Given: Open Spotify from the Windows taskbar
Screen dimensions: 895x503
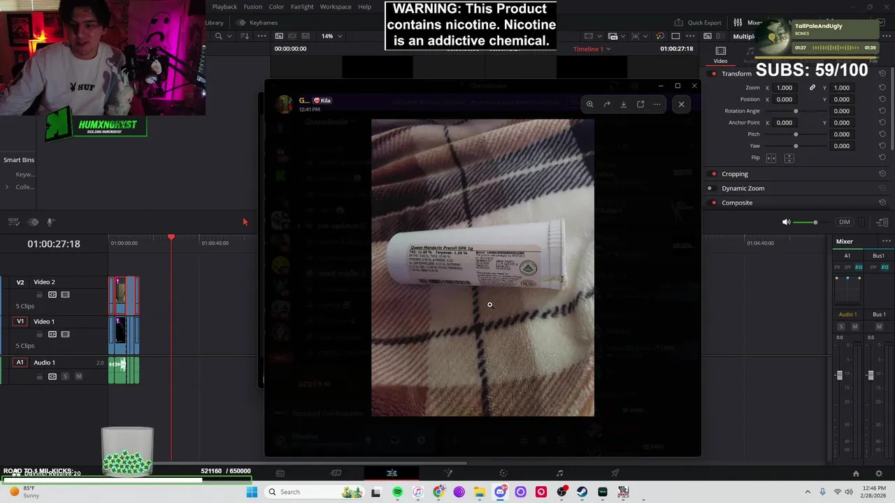Looking at the screenshot, I should (x=397, y=492).
